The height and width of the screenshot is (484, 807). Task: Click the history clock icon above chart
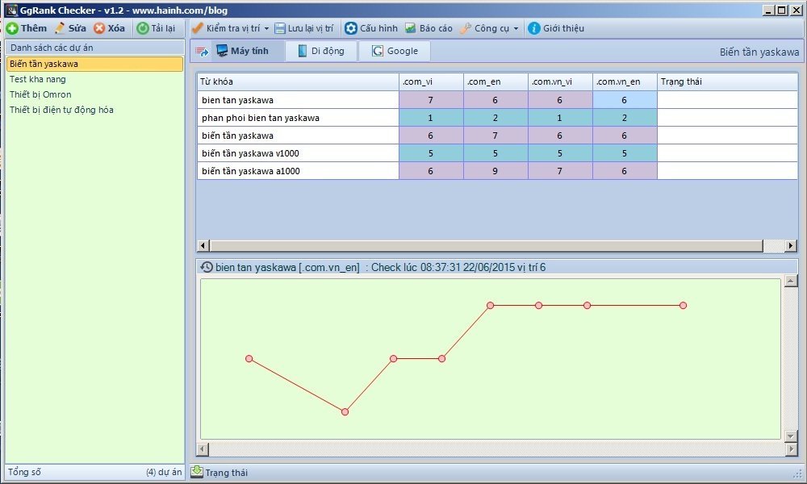[207, 267]
